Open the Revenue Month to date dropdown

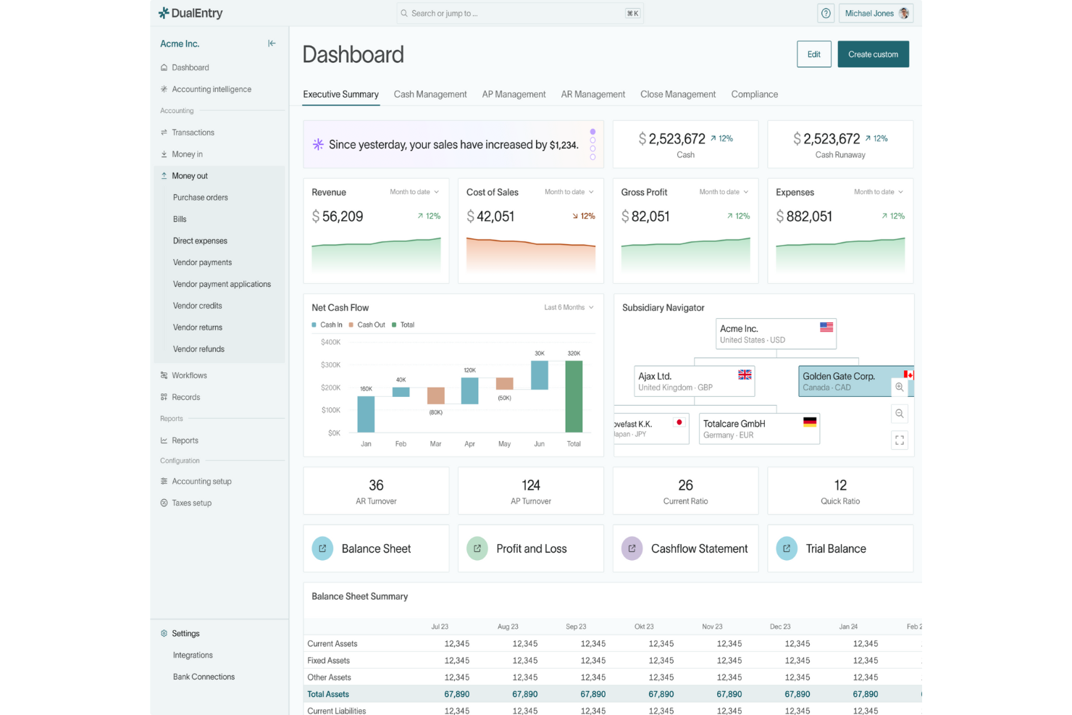(x=414, y=192)
